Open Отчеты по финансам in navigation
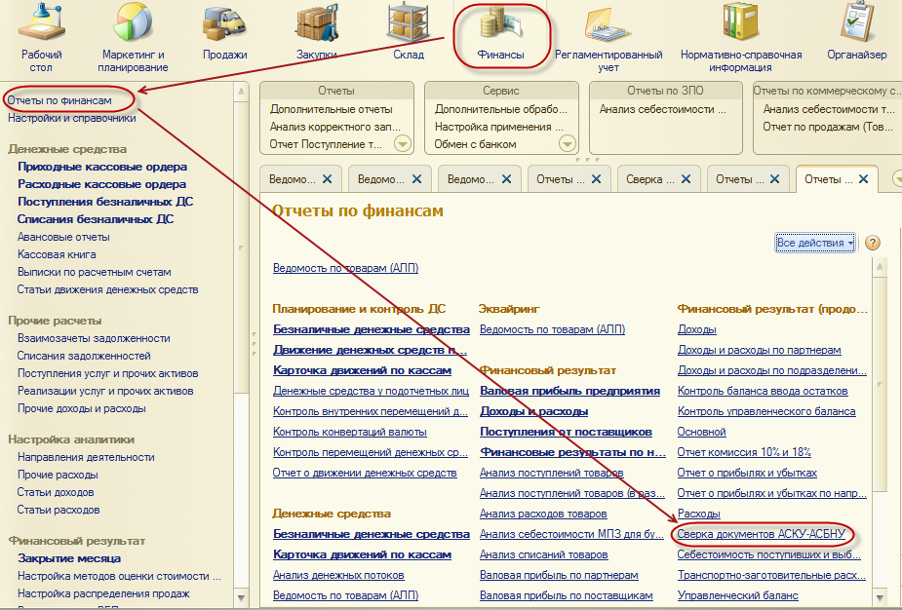This screenshot has width=902, height=610. click(x=59, y=100)
